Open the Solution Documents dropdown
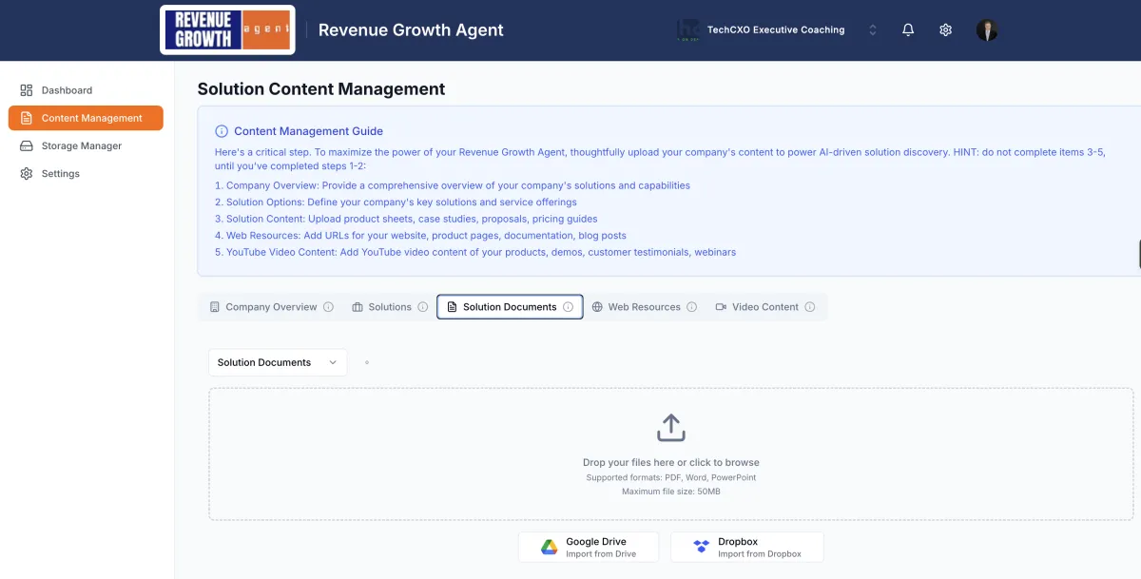Screen dimensions: 1141x579 [x=278, y=362]
